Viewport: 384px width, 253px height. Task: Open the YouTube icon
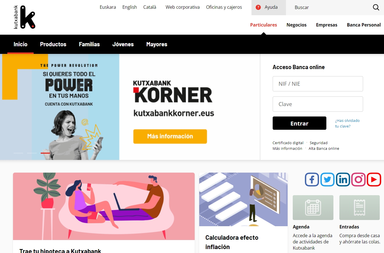[374, 180]
